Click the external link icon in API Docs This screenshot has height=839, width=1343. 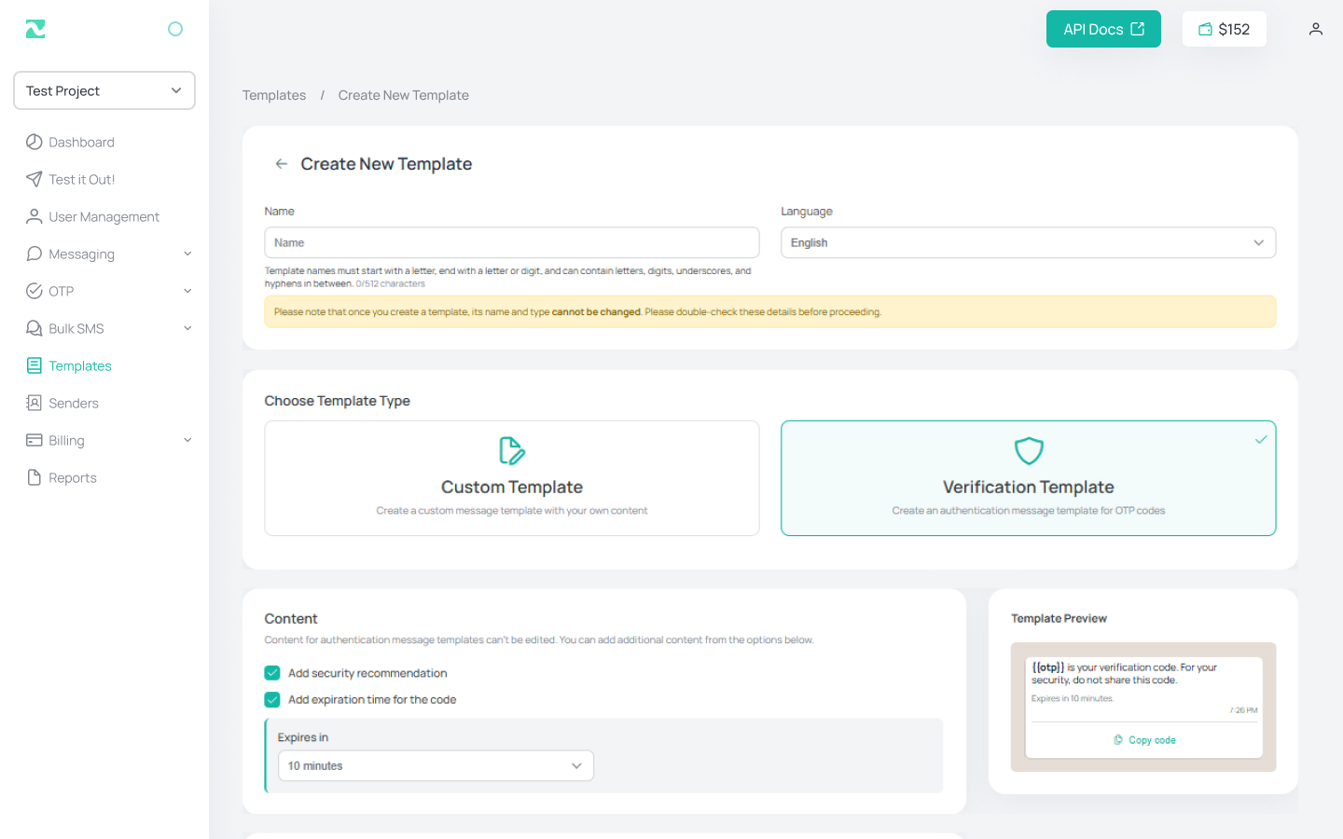(1138, 29)
